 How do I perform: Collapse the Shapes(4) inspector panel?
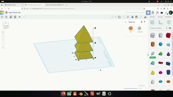point(126,22)
